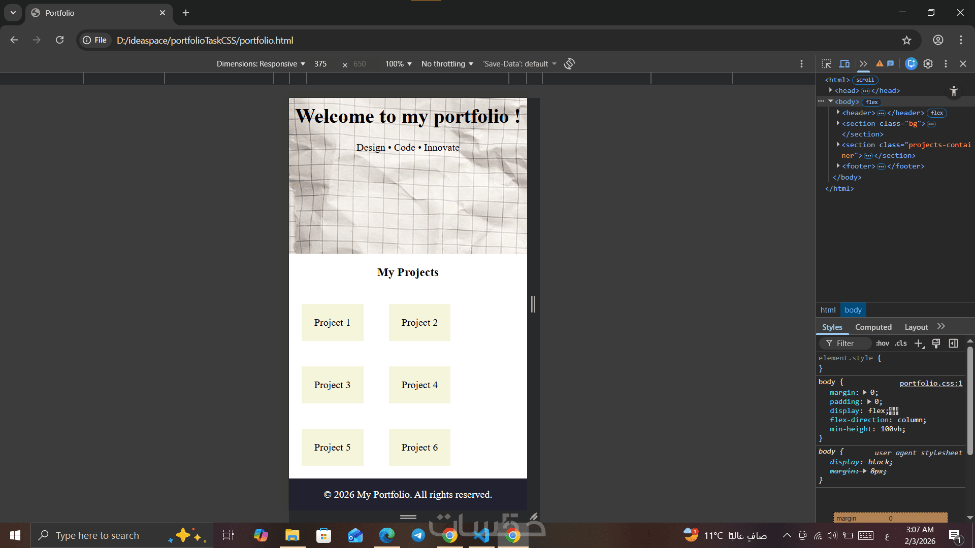Click the rendering emulations paintbrush icon
Viewport: 975px width, 548px height.
point(936,344)
